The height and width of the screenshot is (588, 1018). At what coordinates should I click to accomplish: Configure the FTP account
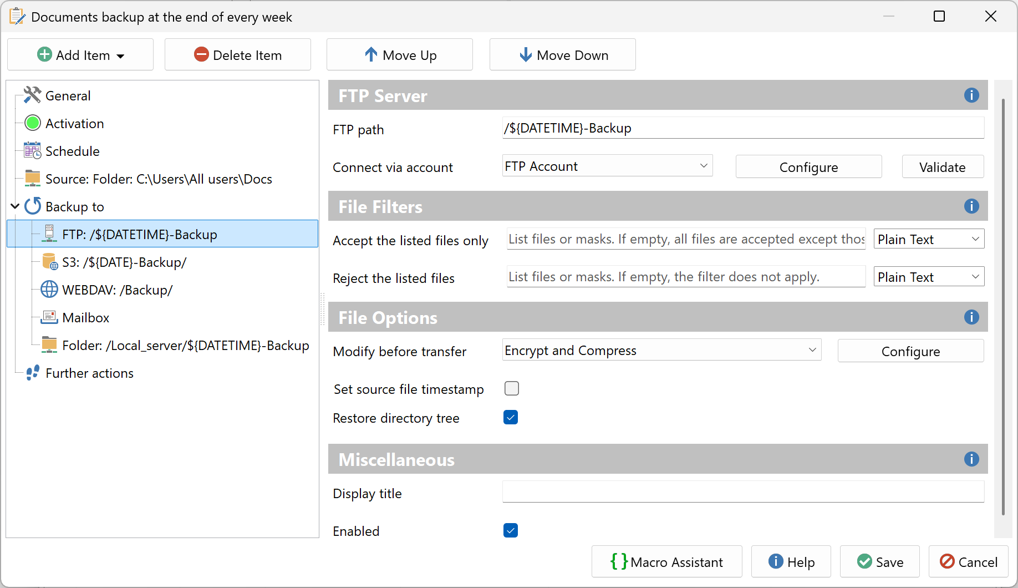808,166
